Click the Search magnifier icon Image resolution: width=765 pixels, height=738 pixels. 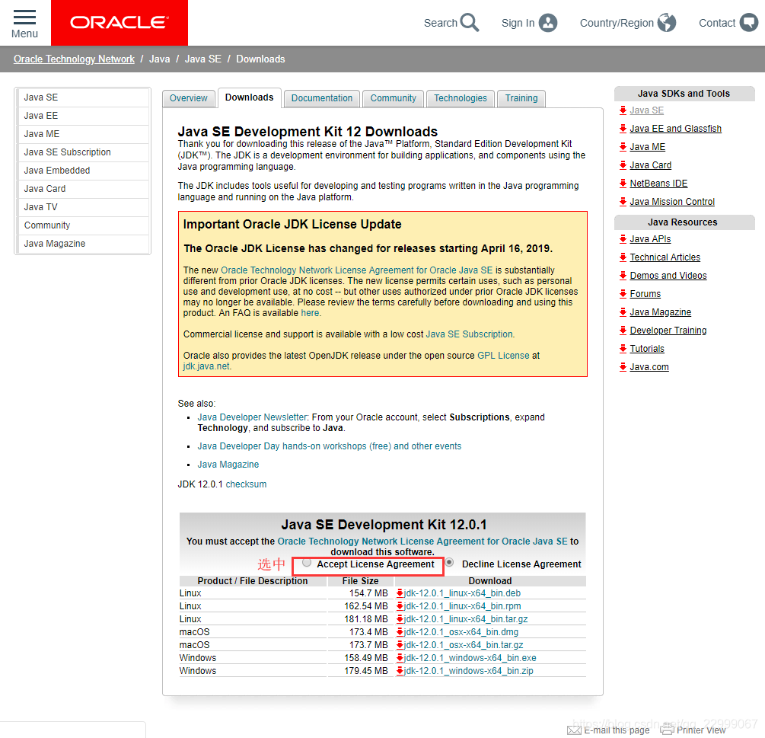470,22
